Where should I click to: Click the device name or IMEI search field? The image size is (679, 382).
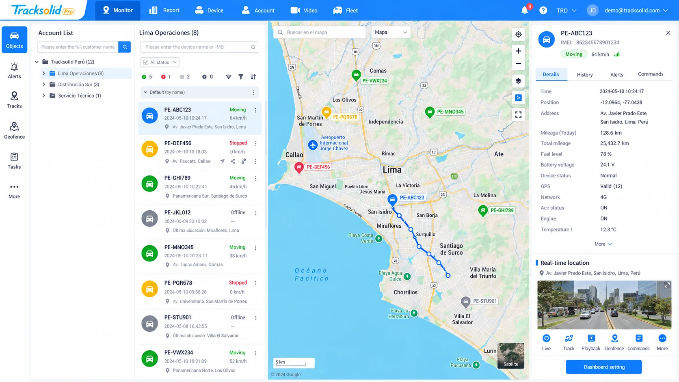click(200, 47)
